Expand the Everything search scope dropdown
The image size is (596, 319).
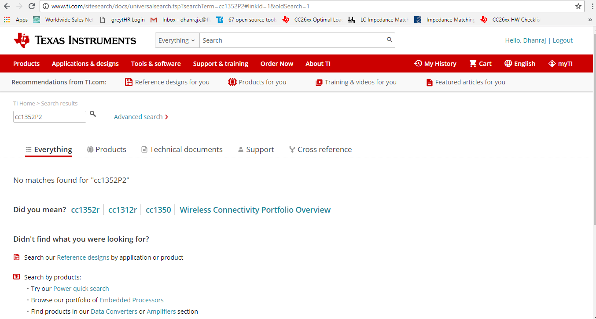tap(177, 40)
